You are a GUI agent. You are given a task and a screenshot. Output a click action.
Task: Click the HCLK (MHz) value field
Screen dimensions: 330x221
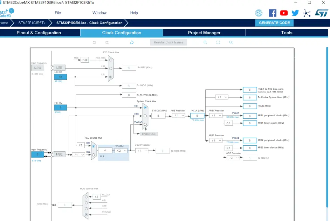[x=197, y=116]
